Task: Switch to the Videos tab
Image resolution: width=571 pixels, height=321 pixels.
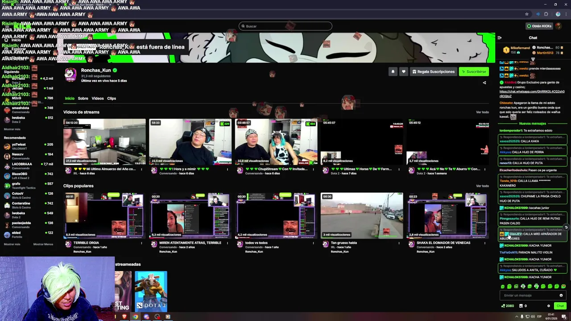Action: click(98, 99)
